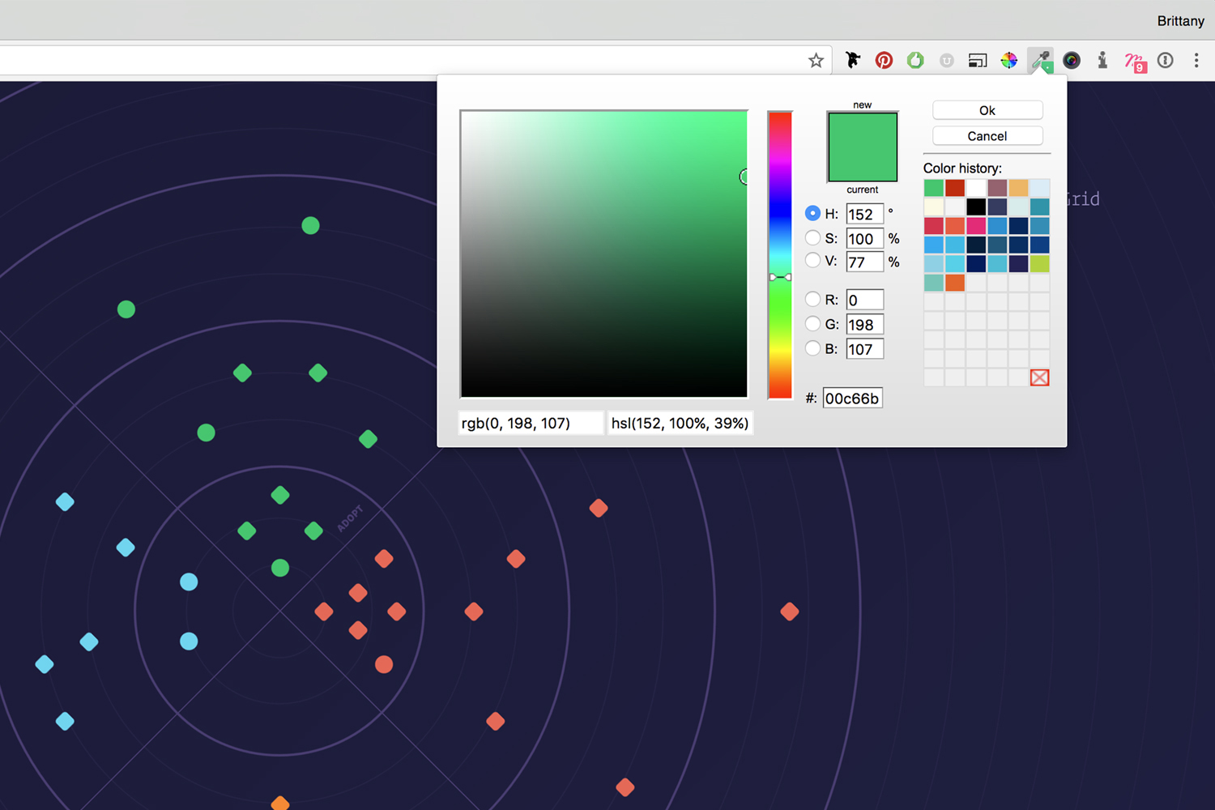Select the Saturation radio button
This screenshot has height=810, width=1215.
(x=812, y=237)
